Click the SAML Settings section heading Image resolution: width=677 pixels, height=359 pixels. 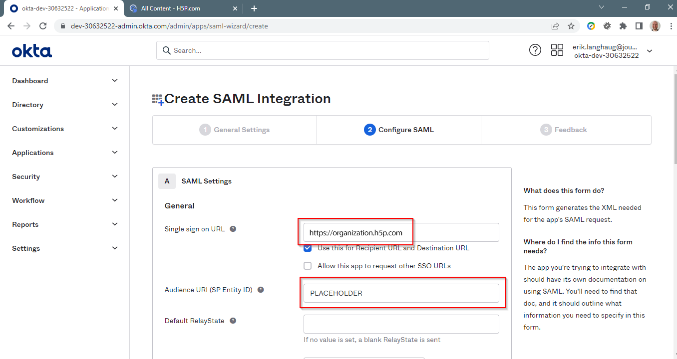[x=206, y=181]
